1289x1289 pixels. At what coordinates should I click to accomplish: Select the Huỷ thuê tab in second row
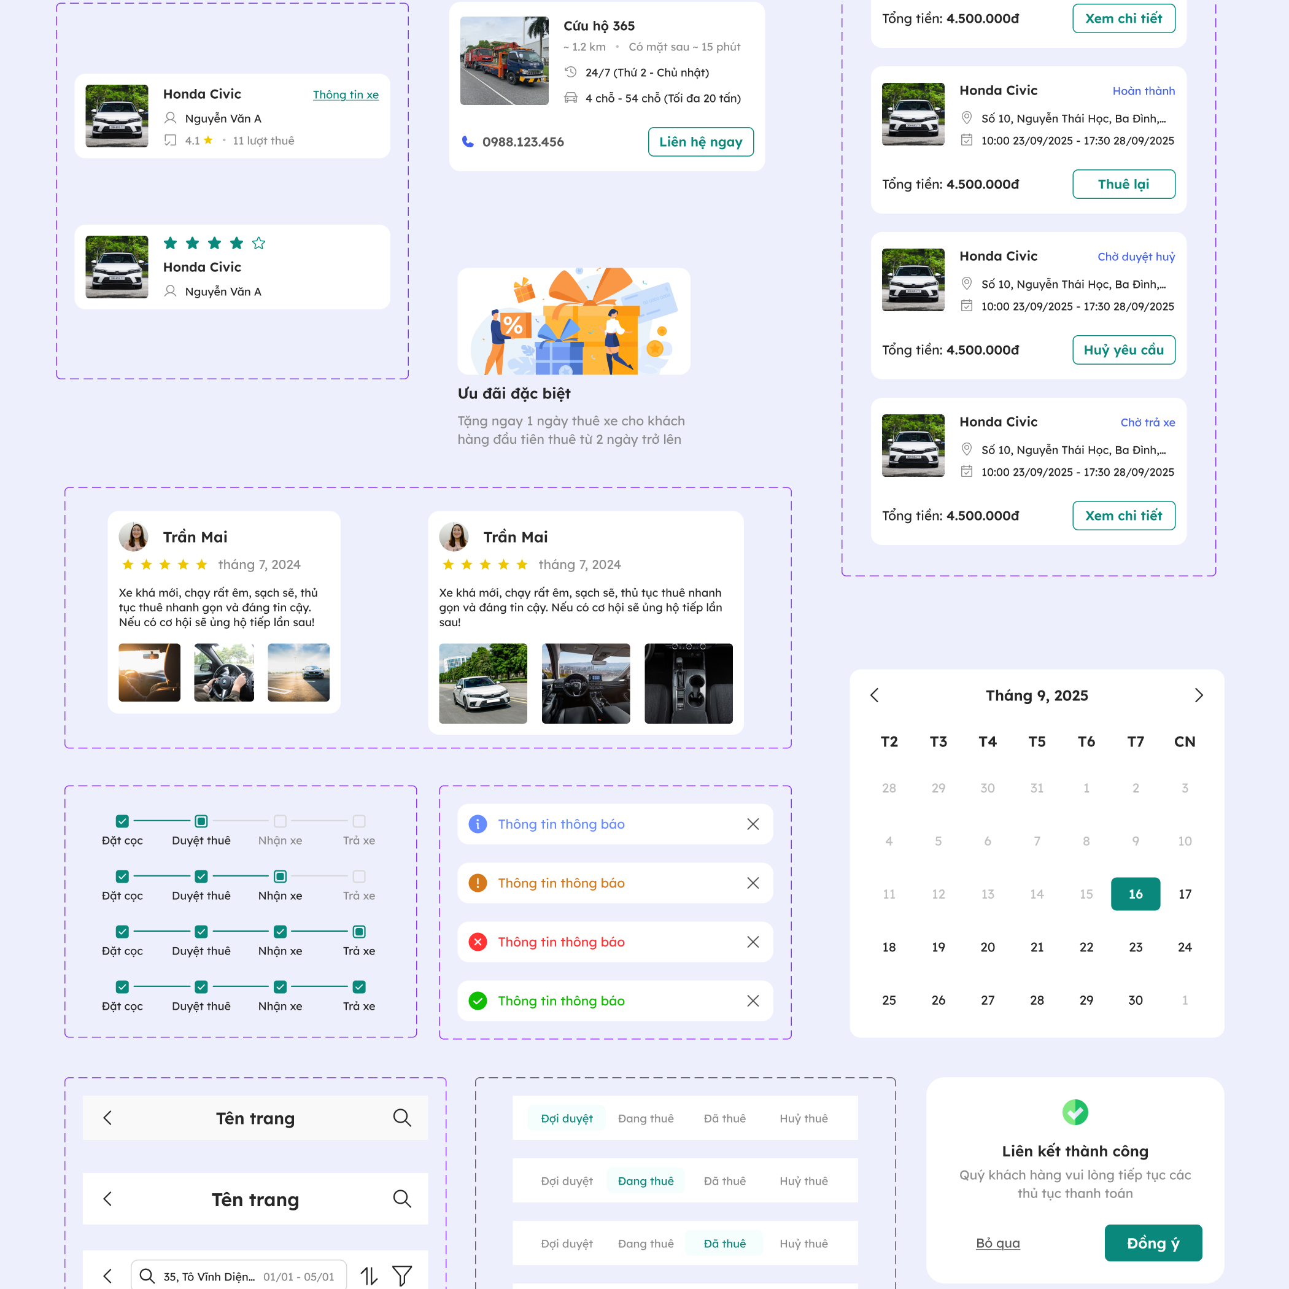[803, 1181]
